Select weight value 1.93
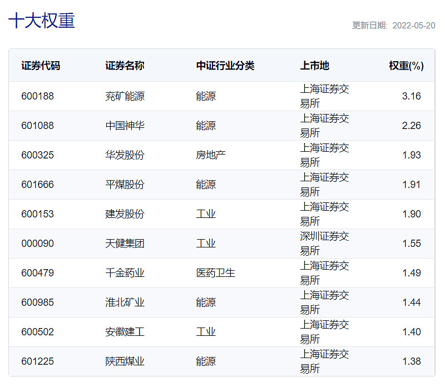Screen dimensions: 445x387 pyautogui.click(x=412, y=155)
